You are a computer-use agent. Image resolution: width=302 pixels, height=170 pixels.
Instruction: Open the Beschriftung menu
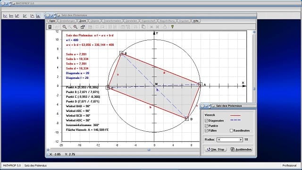coord(167,21)
